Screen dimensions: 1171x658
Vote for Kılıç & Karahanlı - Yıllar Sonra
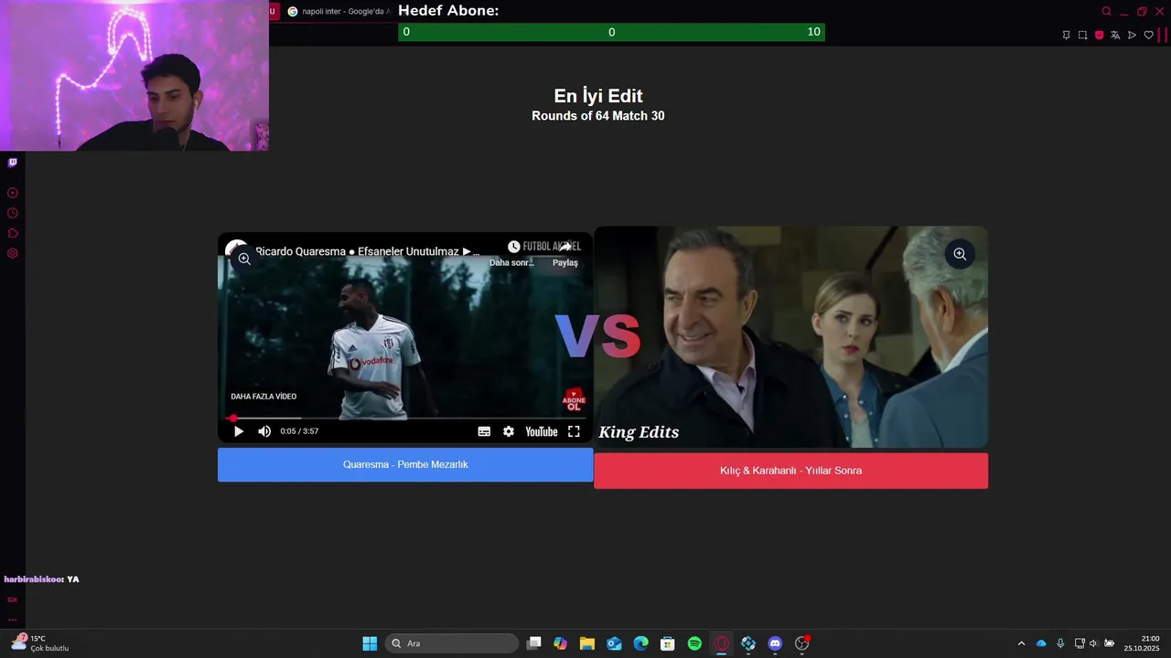(x=790, y=471)
